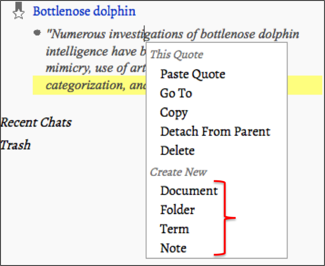Create a new Document from the menu
This screenshot has width=325, height=266.
pos(189,191)
